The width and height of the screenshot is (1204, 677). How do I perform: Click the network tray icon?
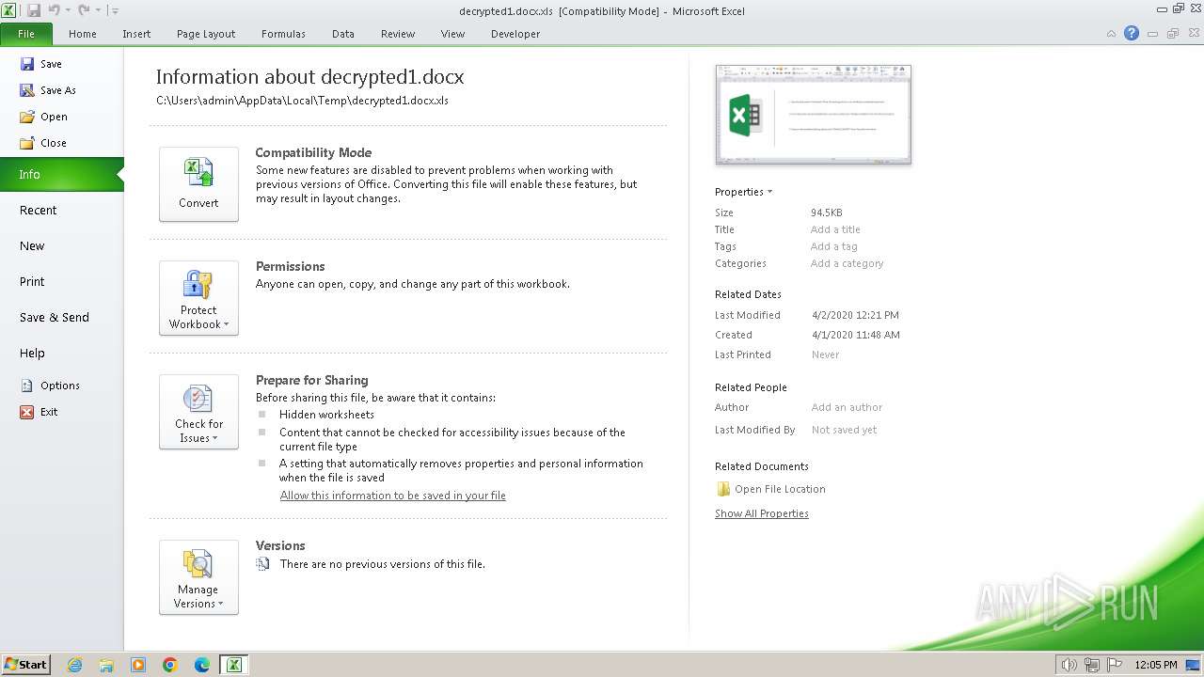1092,665
